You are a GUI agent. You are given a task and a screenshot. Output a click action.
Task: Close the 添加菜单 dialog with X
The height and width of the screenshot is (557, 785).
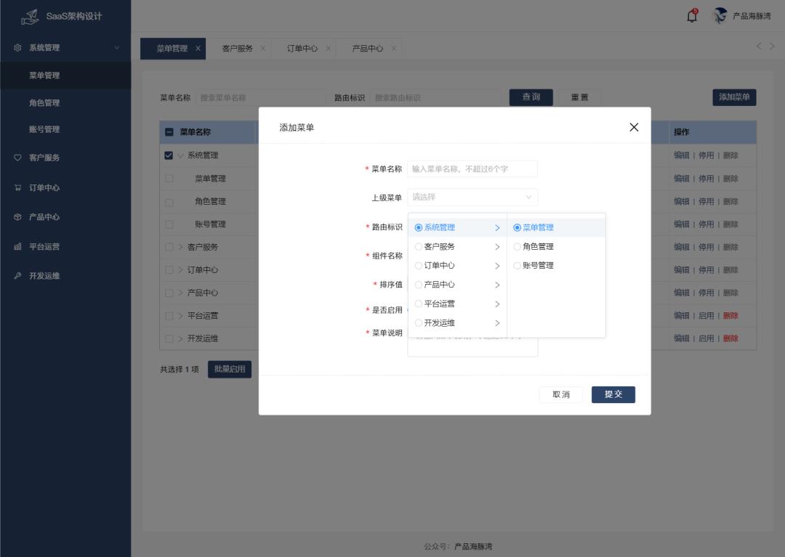634,127
